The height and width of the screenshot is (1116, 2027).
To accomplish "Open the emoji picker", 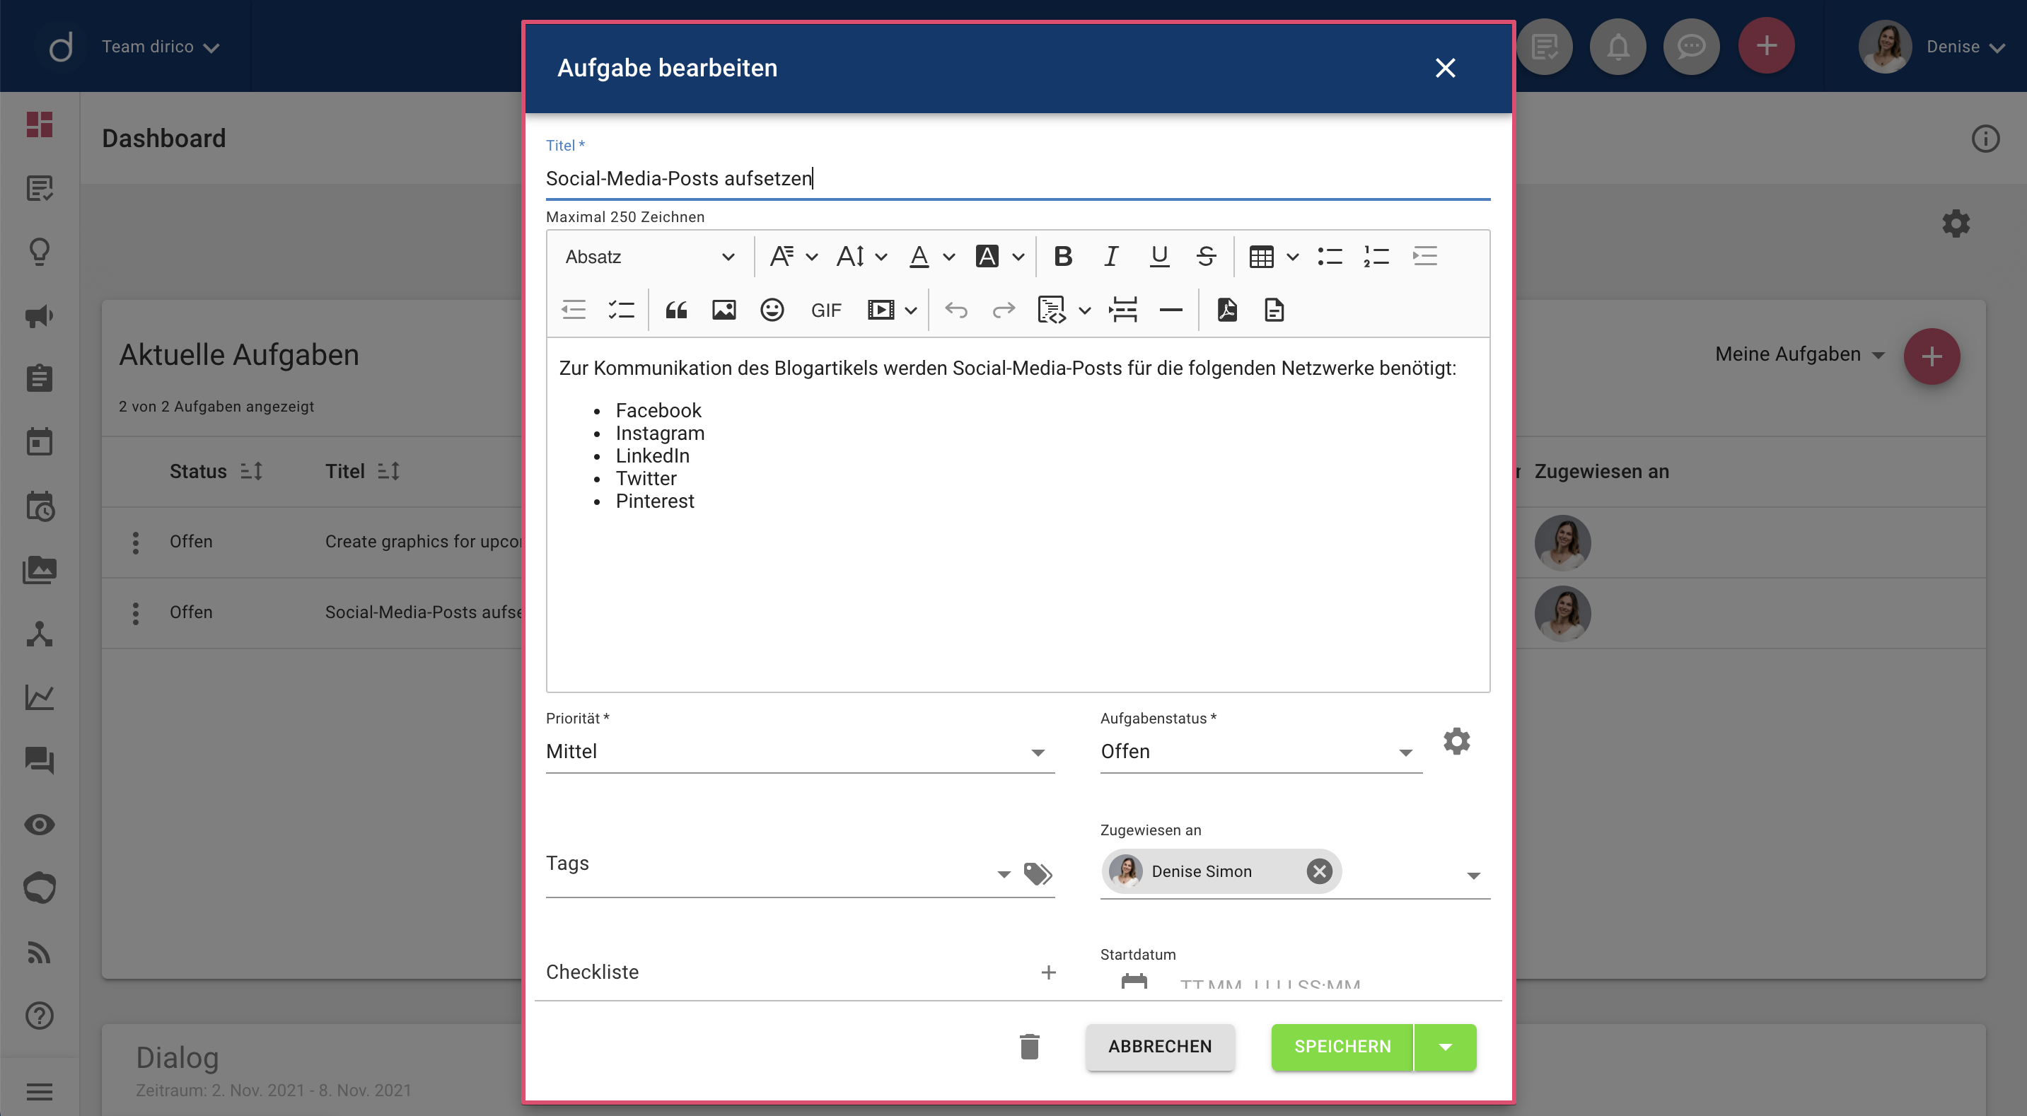I will point(772,310).
